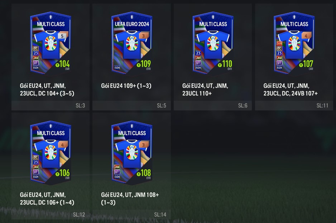
Task: Click the 24VB class badge on 107 card
Action: tap(279, 43)
